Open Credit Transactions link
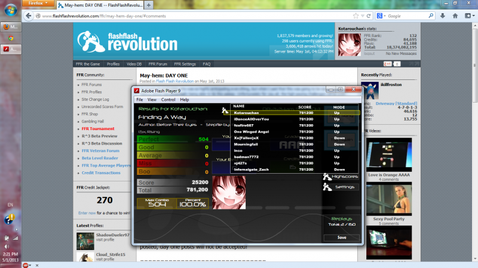 (x=101, y=172)
